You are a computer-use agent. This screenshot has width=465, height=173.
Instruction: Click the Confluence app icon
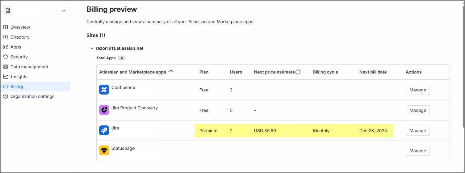click(104, 90)
